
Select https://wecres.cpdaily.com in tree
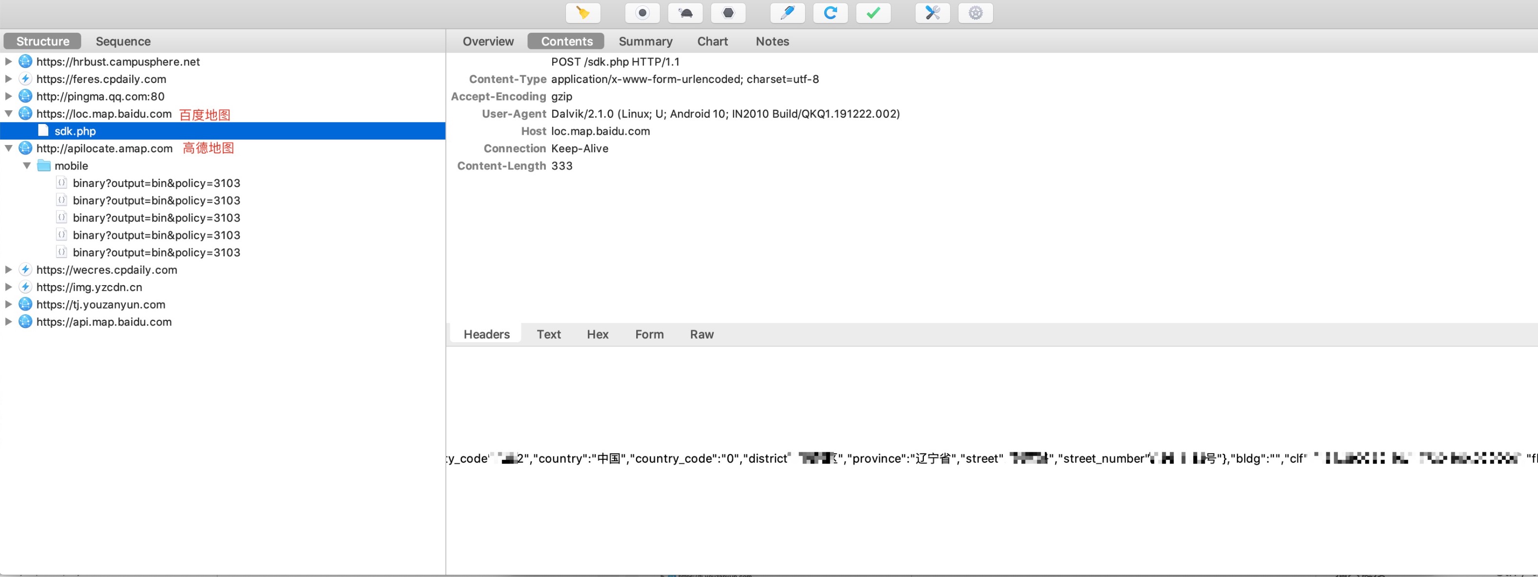tap(107, 269)
